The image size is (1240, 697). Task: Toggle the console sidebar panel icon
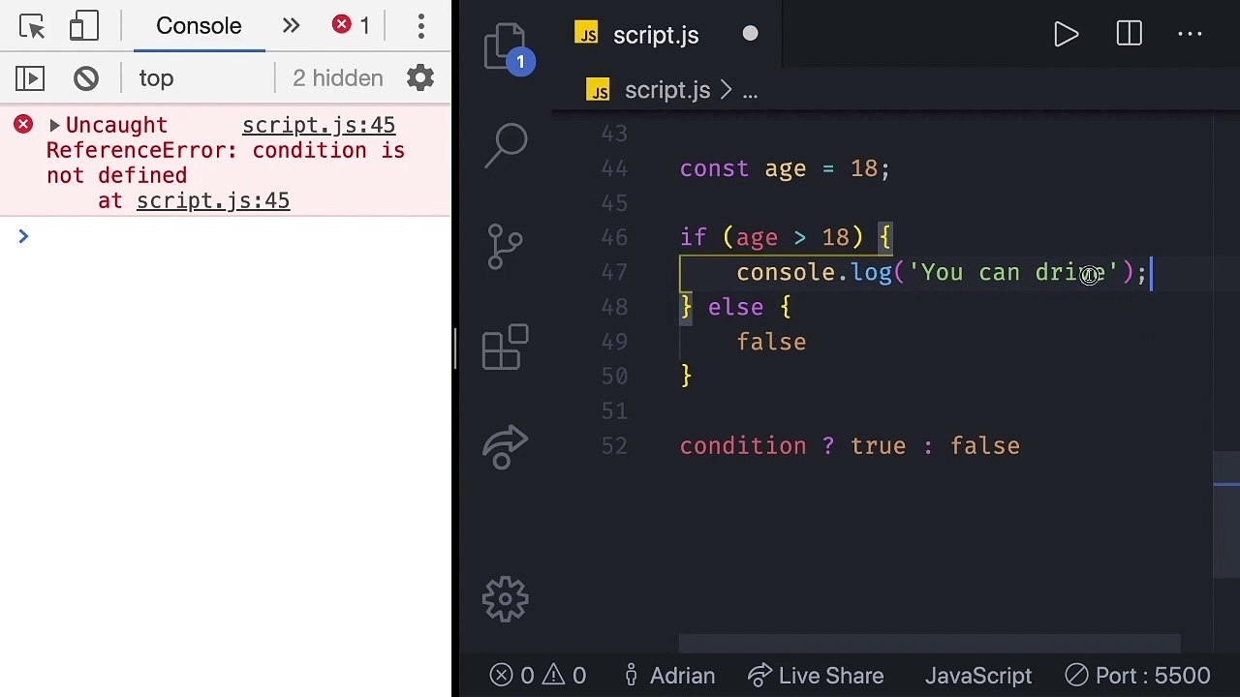[x=30, y=78]
